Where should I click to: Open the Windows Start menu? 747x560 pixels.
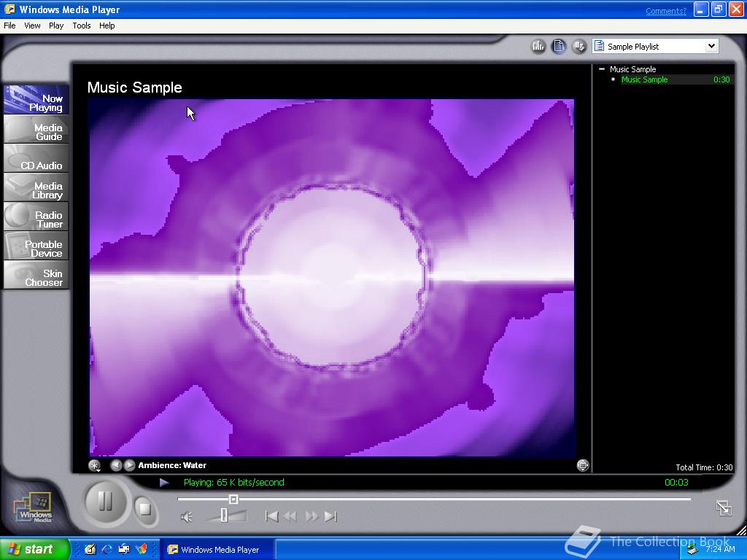tap(34, 549)
